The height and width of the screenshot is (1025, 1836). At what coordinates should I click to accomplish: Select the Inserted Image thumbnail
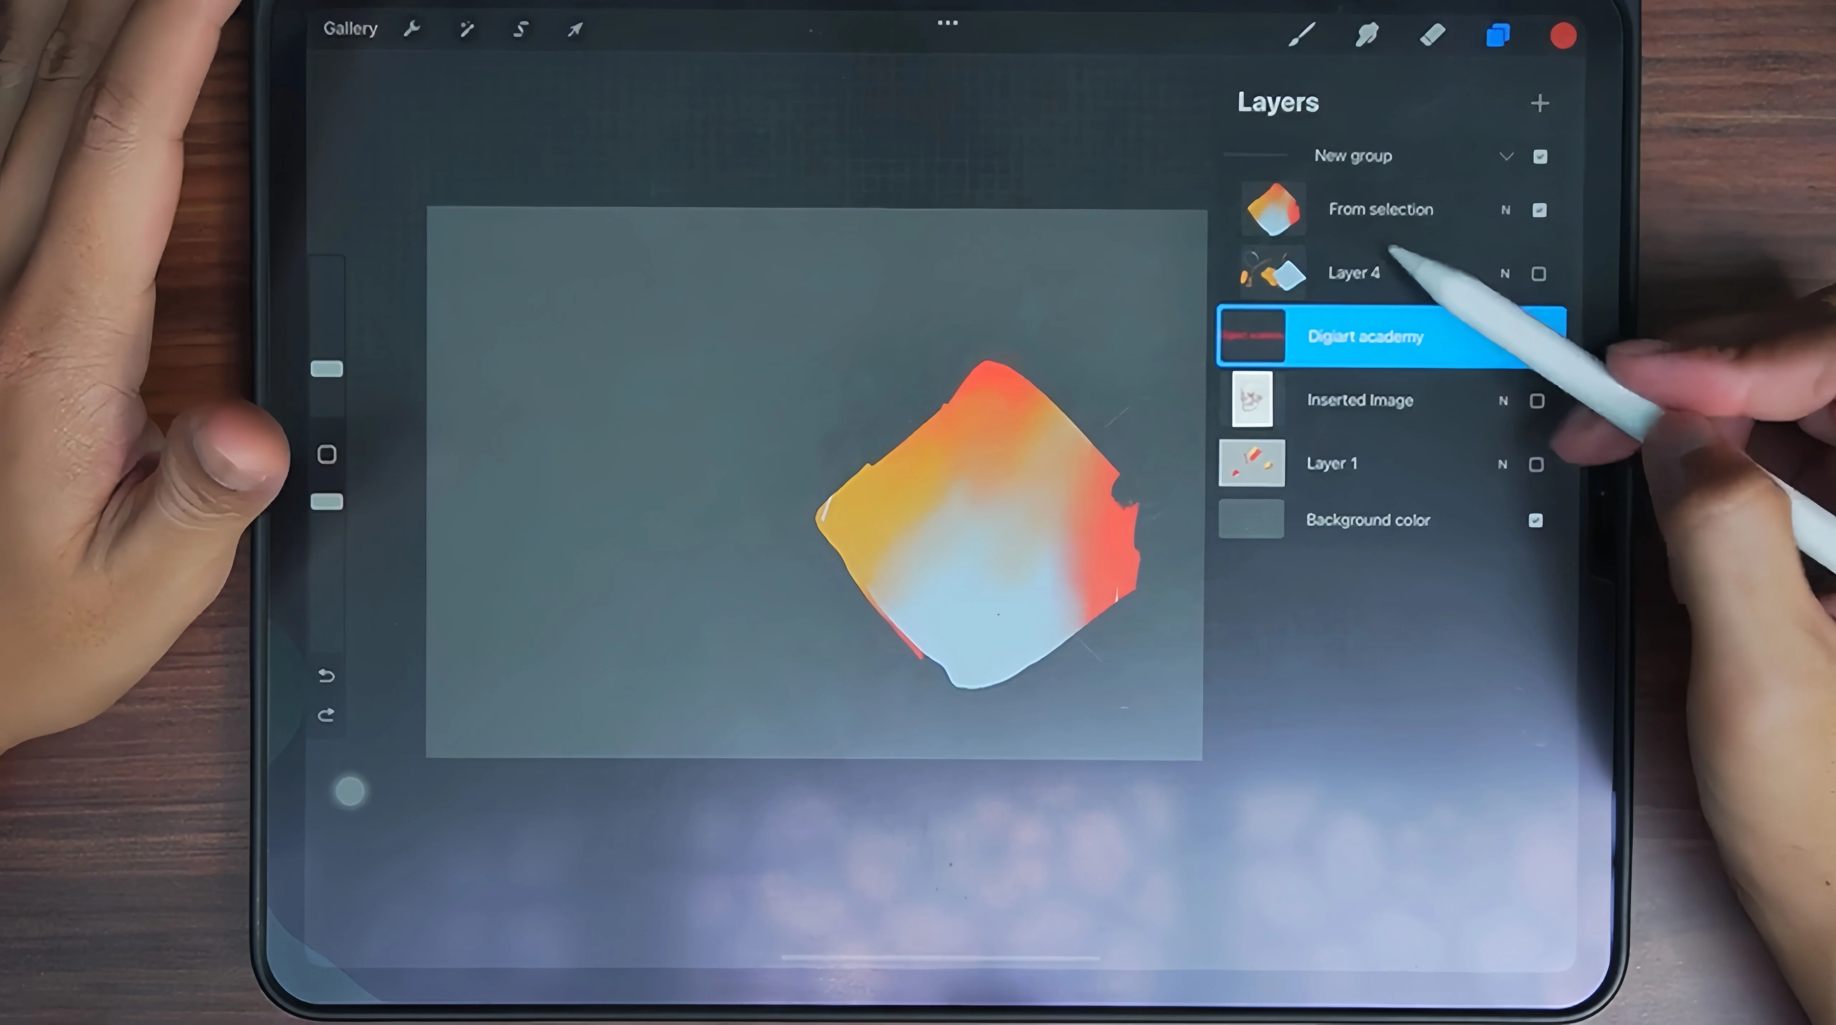[1252, 400]
